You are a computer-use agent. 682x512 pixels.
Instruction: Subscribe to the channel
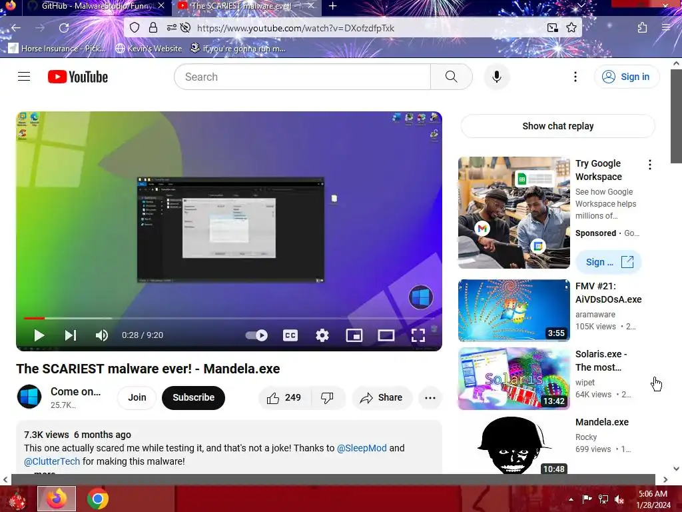coord(194,397)
